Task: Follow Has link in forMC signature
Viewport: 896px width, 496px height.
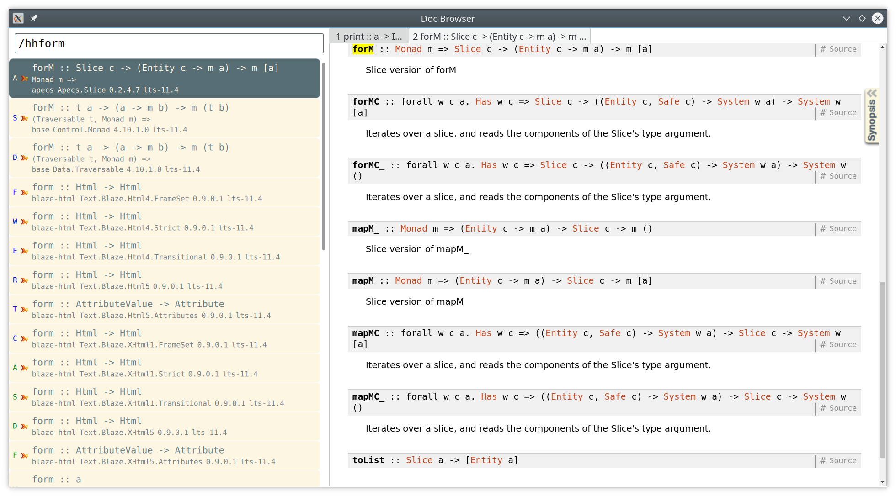Action: 483,102
